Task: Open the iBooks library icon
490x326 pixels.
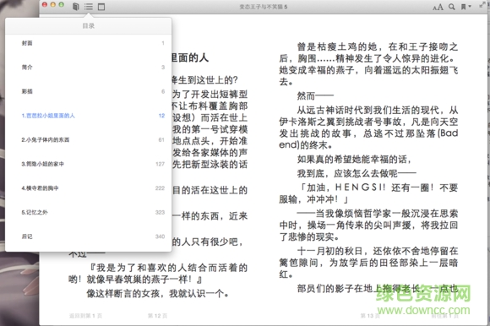Action: tap(76, 7)
